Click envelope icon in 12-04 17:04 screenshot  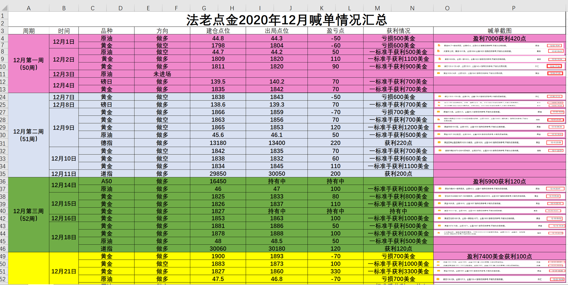[439, 66]
